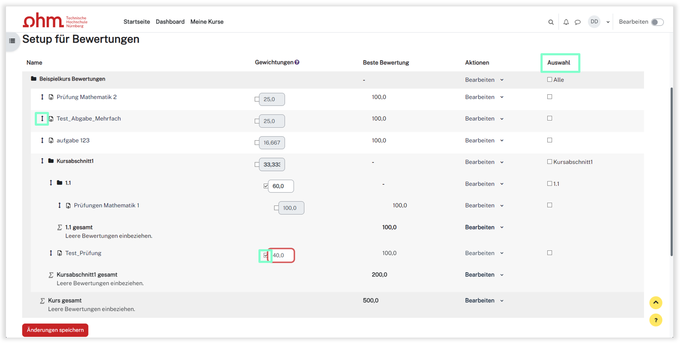Screen dimensions: 680x350
Task: Click the search magnifier icon
Action: [x=551, y=22]
